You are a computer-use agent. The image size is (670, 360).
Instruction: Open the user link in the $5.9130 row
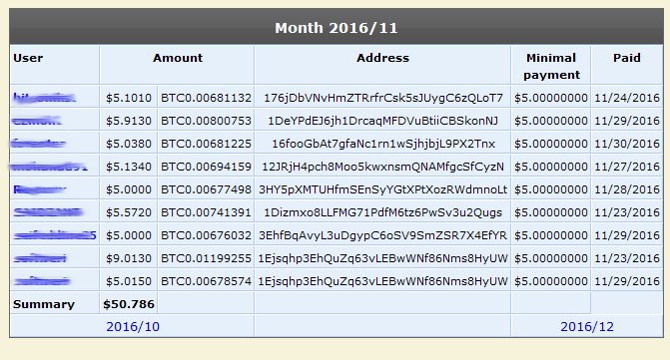(x=37, y=121)
